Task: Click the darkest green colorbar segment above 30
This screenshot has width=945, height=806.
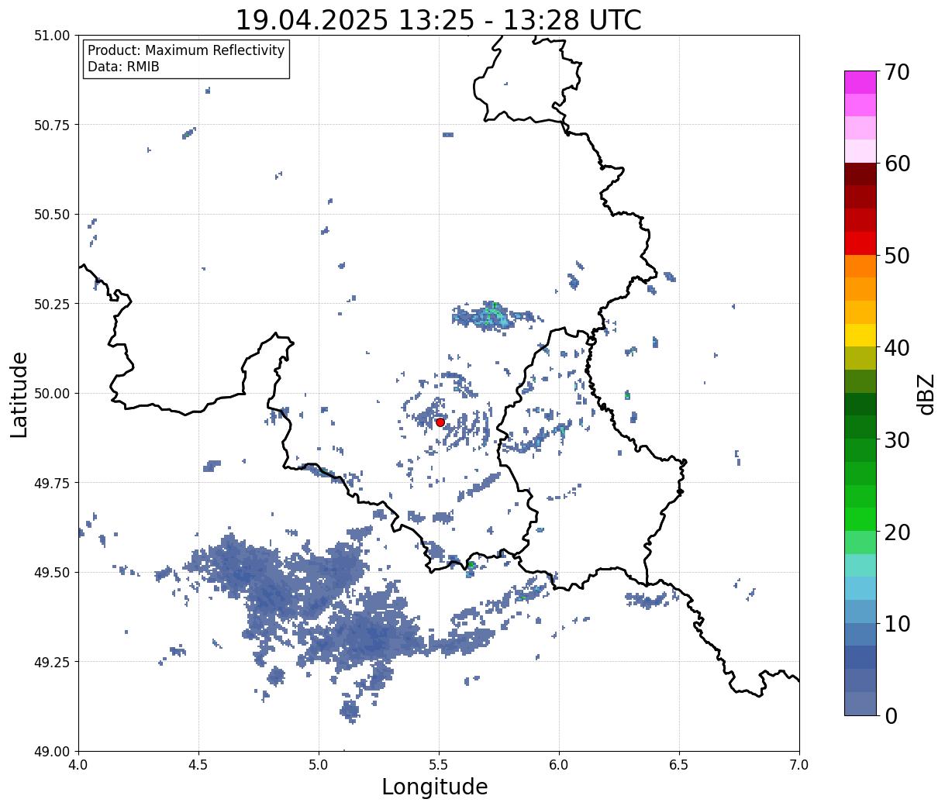Action: pos(861,405)
